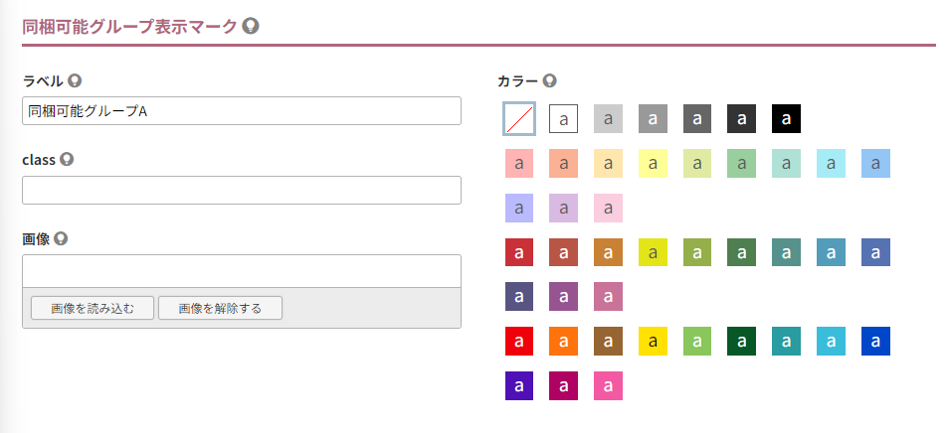Choose the pastel pink swatch in first pastel row
This screenshot has width=949, height=433.
pyautogui.click(x=519, y=164)
